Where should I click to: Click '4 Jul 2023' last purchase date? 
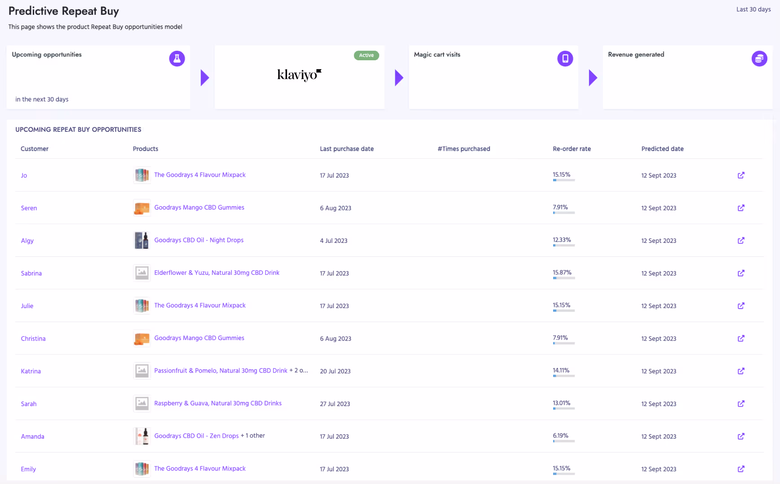333,241
